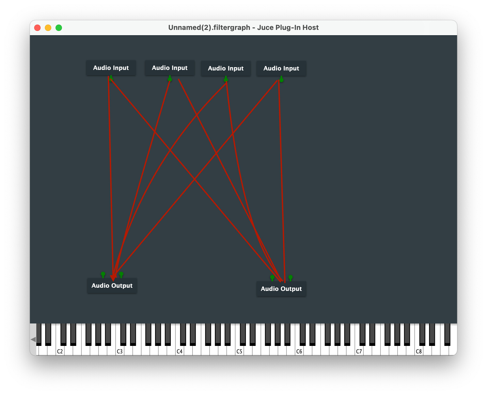Select the rightmost Audio Input node
487x395 pixels.
pyautogui.click(x=281, y=68)
